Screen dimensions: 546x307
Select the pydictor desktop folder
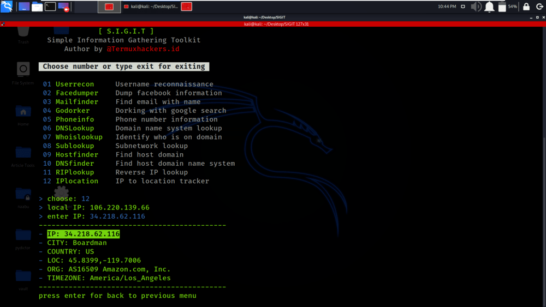[23, 238]
